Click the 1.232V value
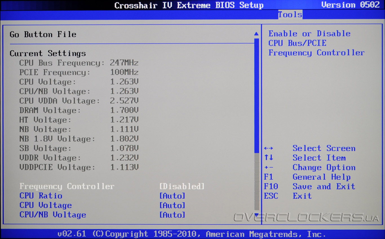Viewport: 385px width, 239px height. [124, 158]
